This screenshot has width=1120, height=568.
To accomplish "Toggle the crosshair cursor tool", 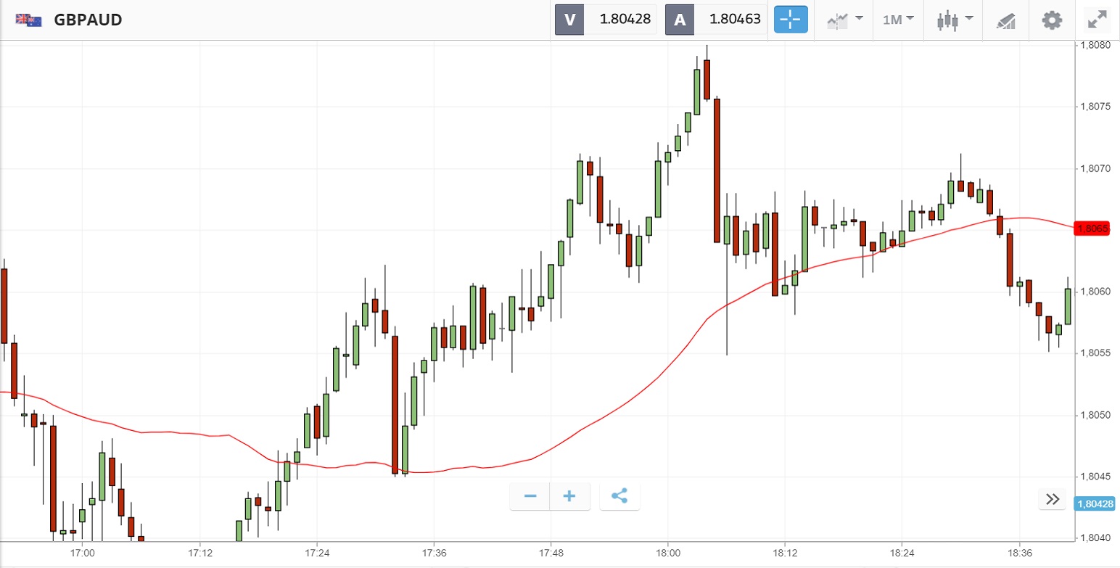I will [x=791, y=20].
